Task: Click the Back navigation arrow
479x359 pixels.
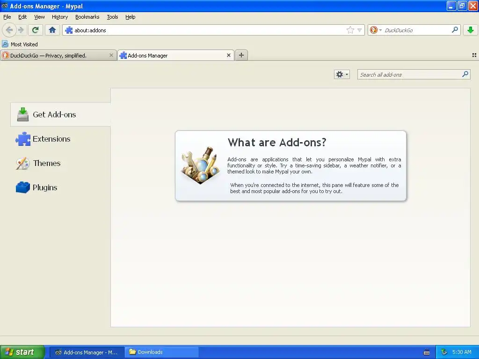Action: (9, 30)
